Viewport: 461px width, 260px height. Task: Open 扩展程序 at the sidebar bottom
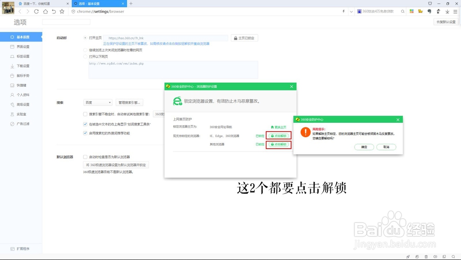(x=21, y=249)
